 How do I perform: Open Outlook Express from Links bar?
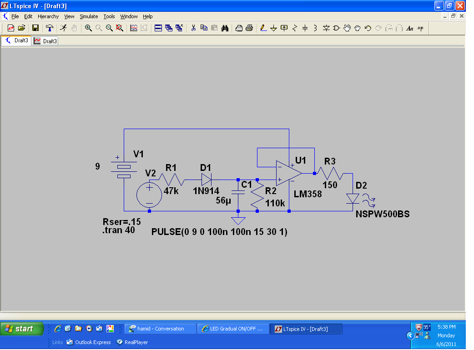89,342
